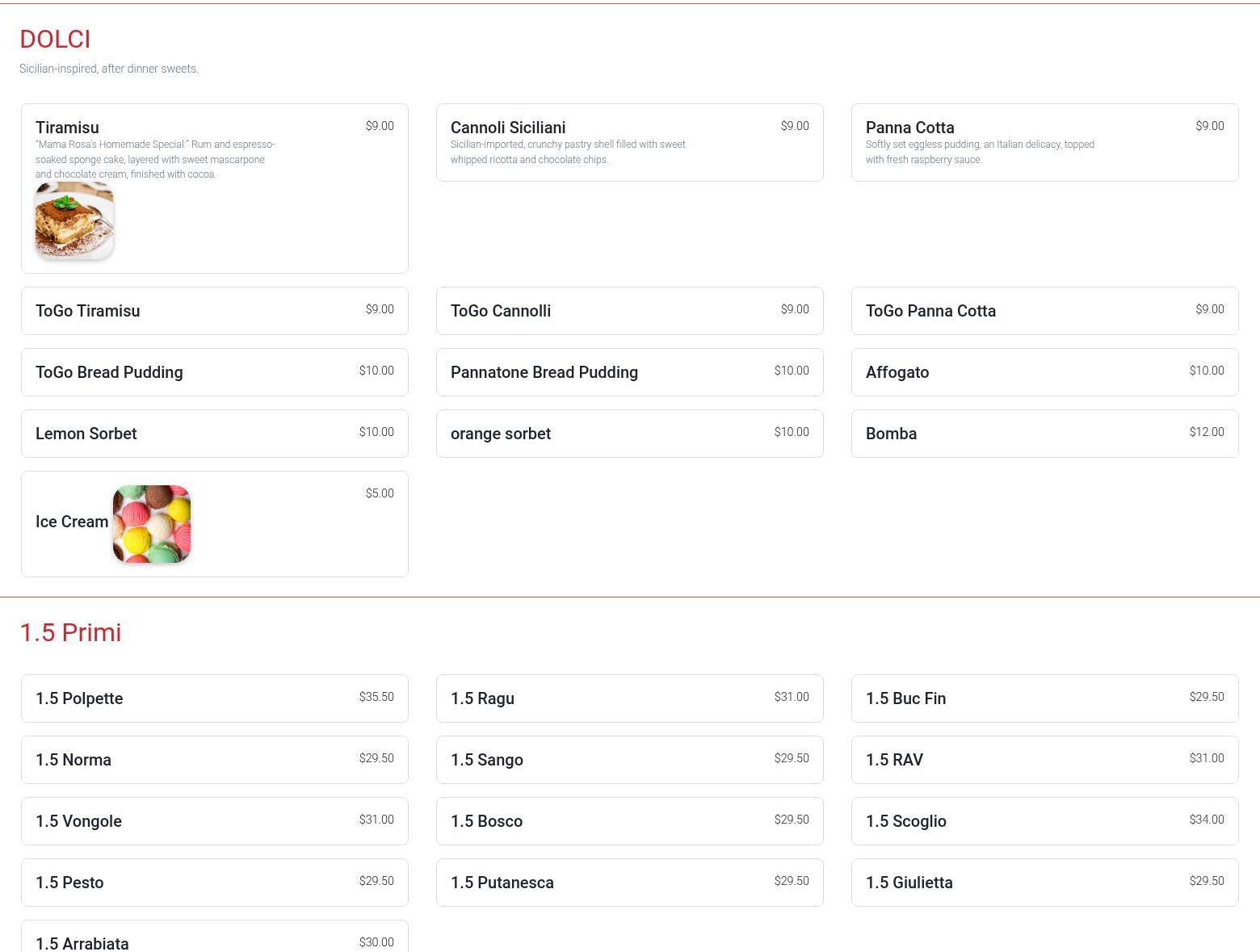Select the 1.5 Ragu pasta
This screenshot has width=1260, height=952.
(629, 698)
